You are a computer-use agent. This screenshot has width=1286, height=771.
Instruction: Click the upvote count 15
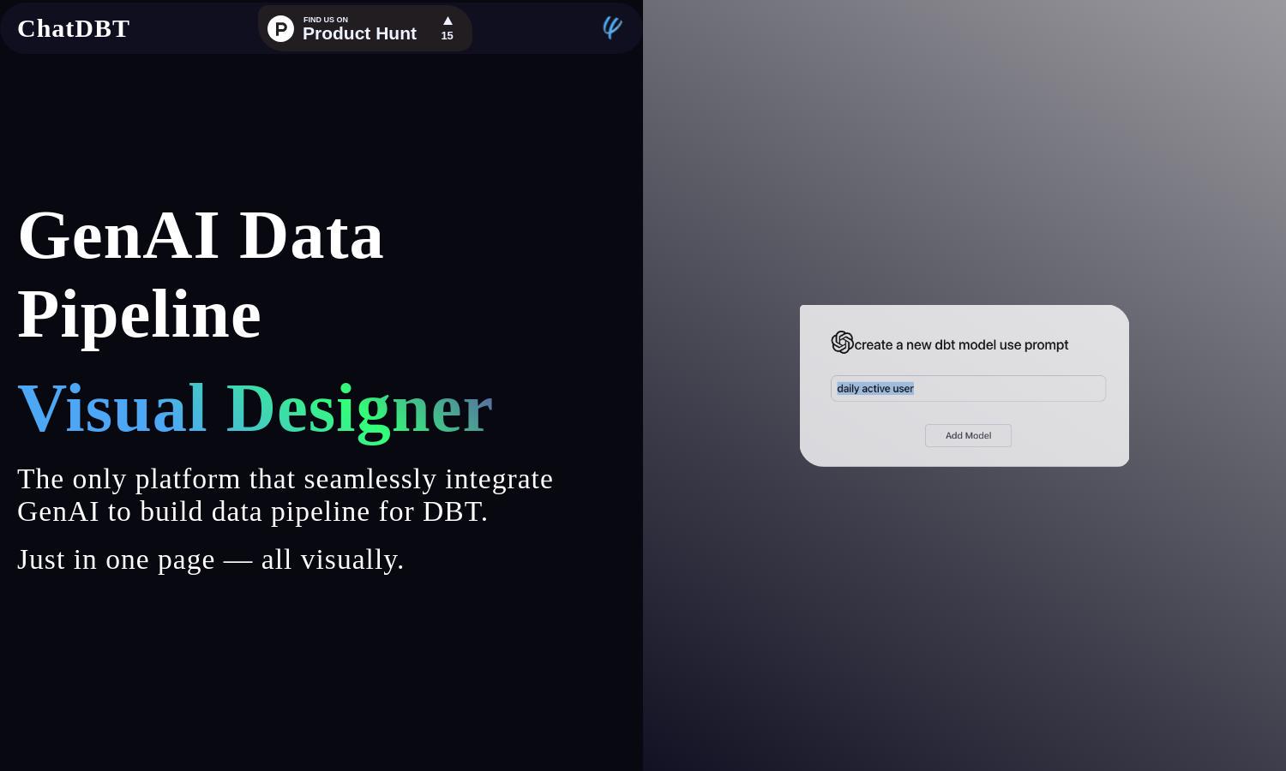tap(447, 35)
